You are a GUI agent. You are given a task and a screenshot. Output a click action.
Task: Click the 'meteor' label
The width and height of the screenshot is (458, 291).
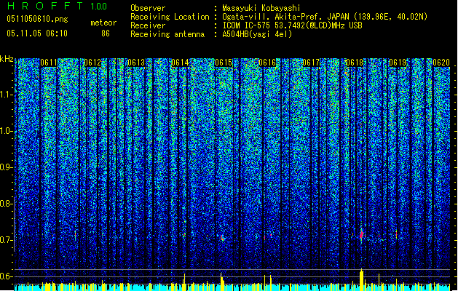click(x=103, y=23)
